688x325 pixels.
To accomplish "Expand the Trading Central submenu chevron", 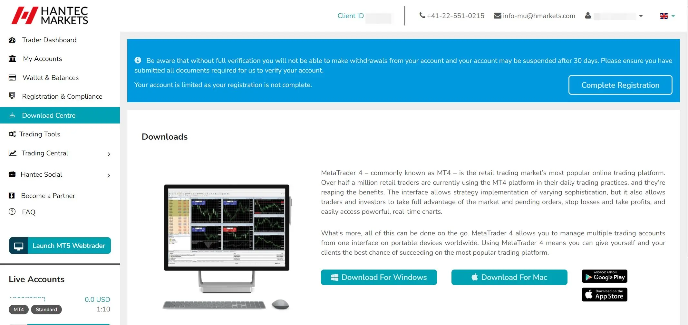I will point(109,154).
